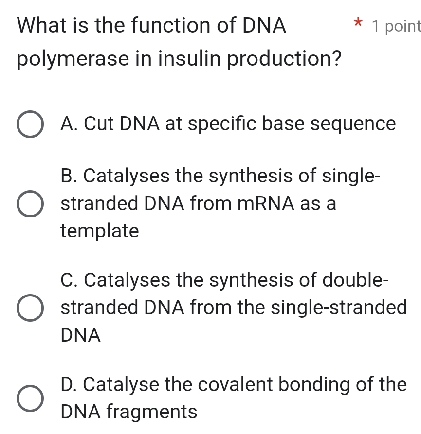
Task: Click "DNA fragments" text in option D
Action: (x=129, y=412)
